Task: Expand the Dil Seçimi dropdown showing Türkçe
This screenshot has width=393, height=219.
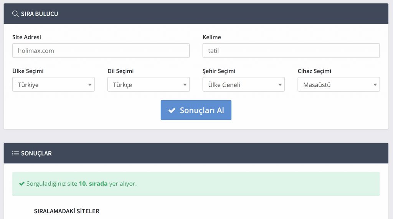Action: tap(149, 85)
